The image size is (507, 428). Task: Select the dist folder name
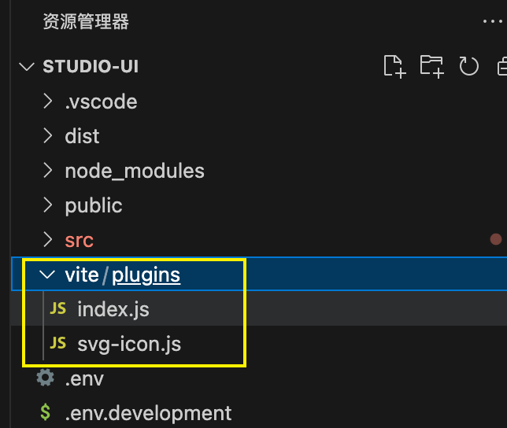[82, 136]
